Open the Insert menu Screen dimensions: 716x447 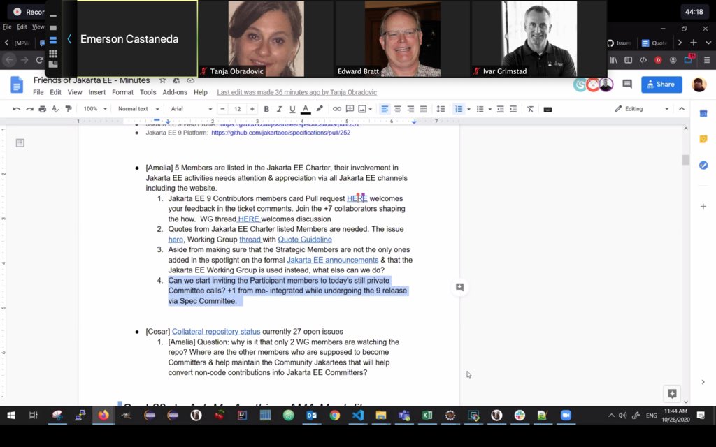point(96,92)
